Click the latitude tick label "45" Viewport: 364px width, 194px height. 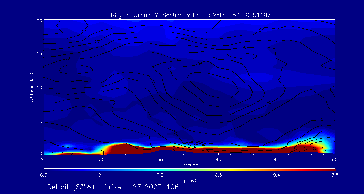pos(277,159)
